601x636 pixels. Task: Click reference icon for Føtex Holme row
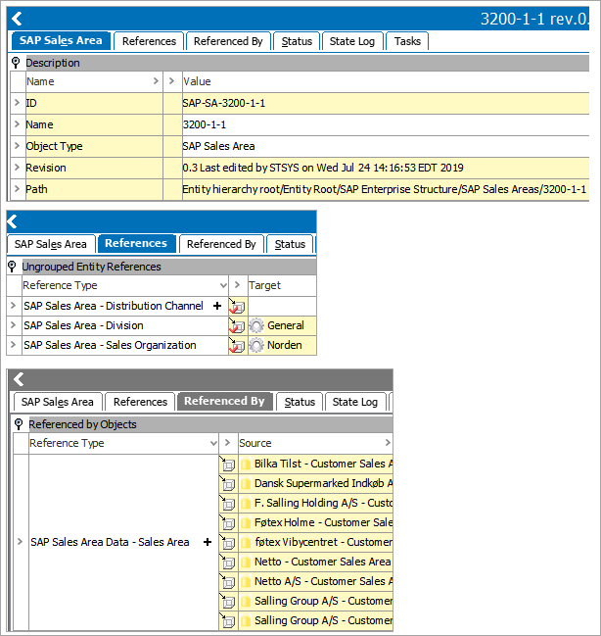click(227, 522)
